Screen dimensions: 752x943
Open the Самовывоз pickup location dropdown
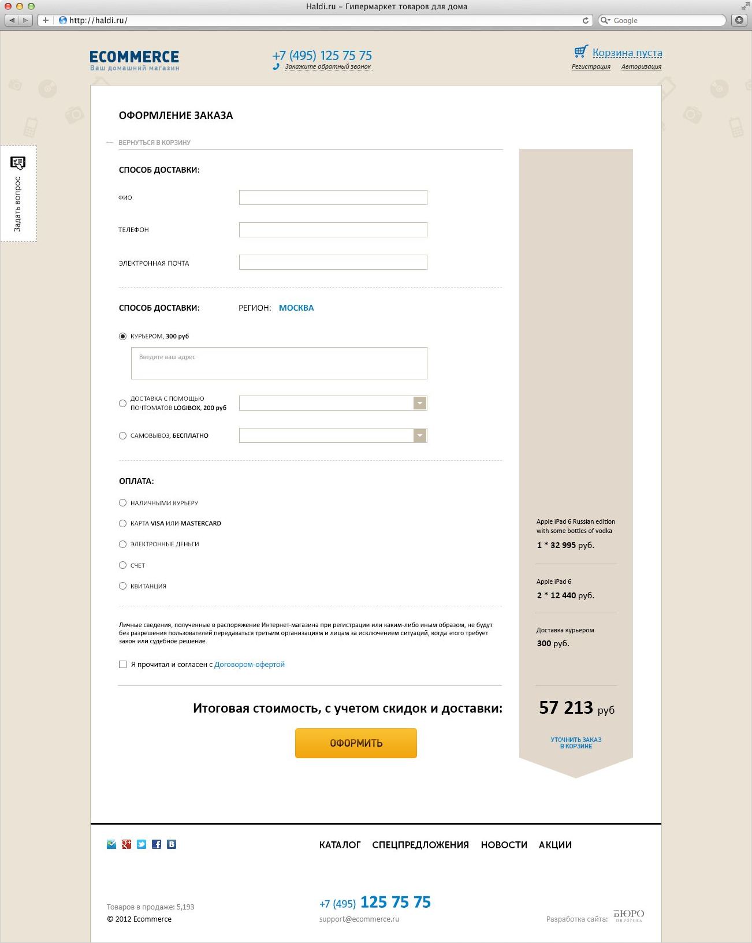coord(420,435)
